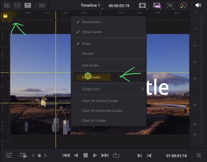The height and width of the screenshot is (162, 207).
Task: Open the proxy (PXY) media options
Action: click(x=157, y=5)
